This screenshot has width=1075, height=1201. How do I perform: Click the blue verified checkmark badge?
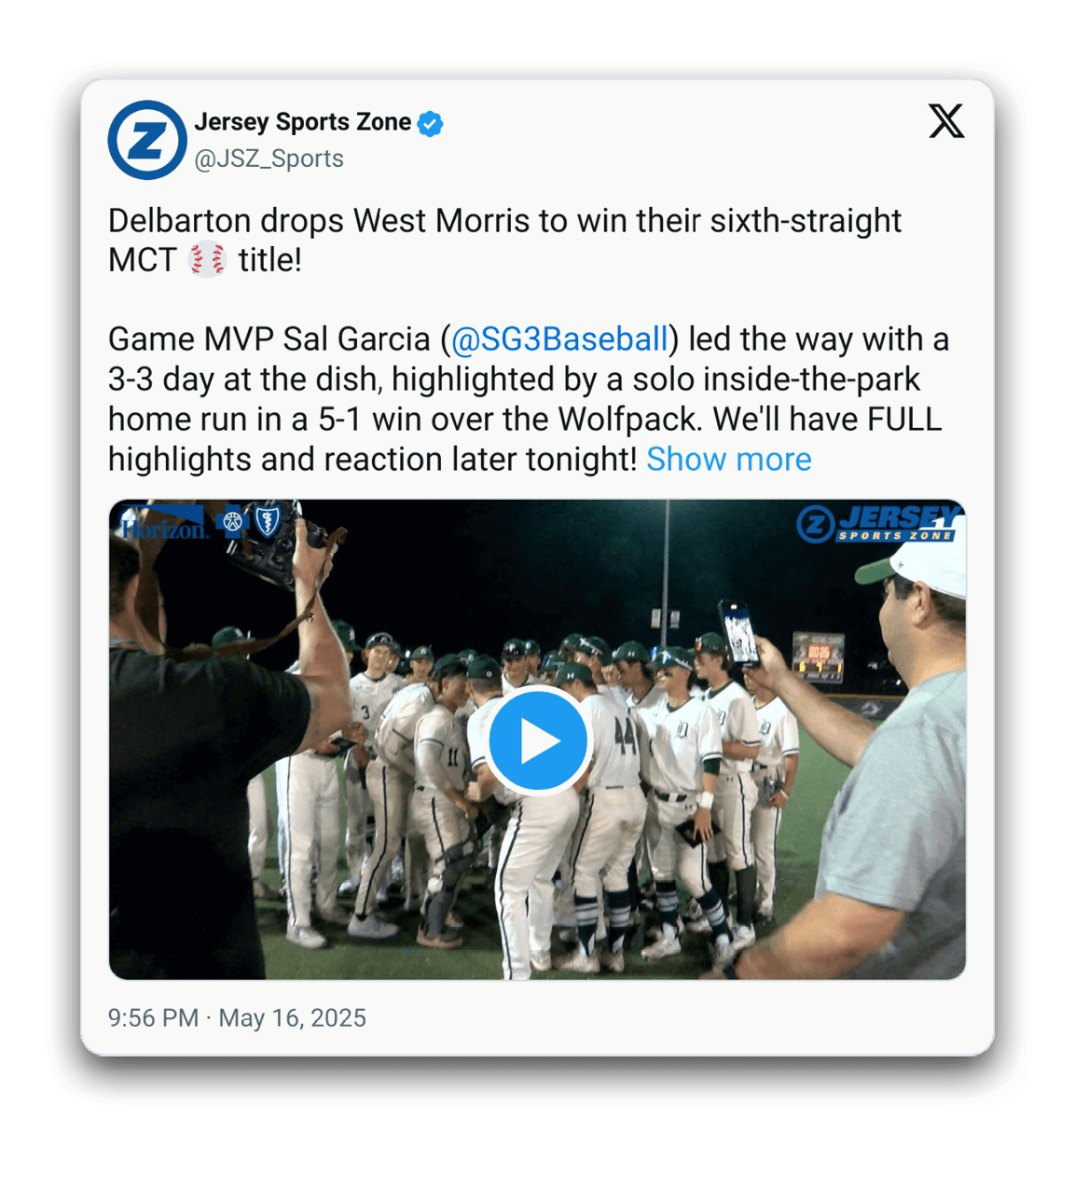430,123
